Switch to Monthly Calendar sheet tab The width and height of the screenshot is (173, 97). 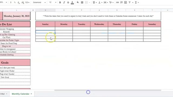tap(21, 94)
